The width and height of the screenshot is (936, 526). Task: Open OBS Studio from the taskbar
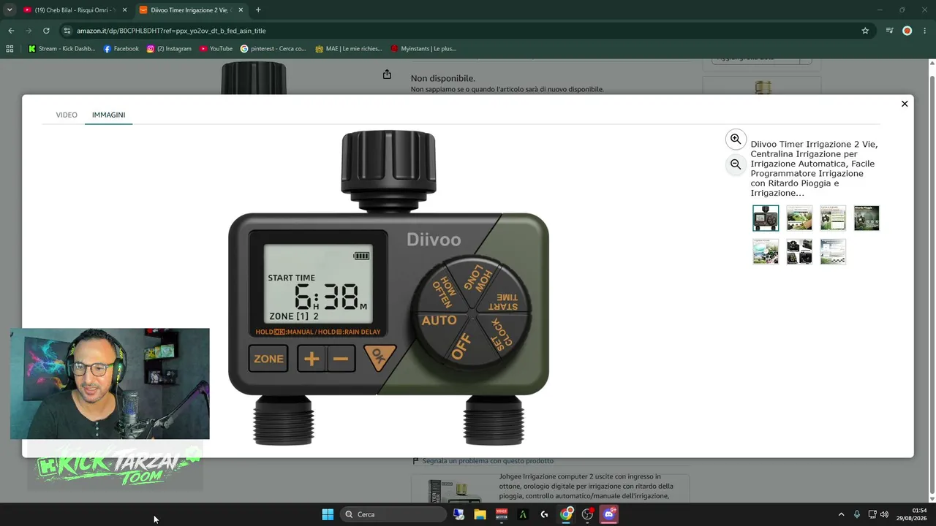pyautogui.click(x=587, y=514)
